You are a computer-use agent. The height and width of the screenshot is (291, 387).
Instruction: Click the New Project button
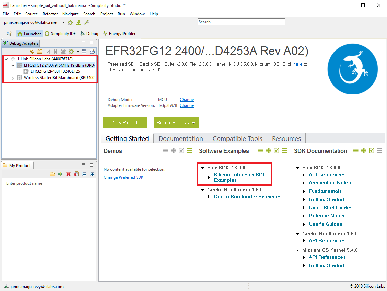point(125,122)
